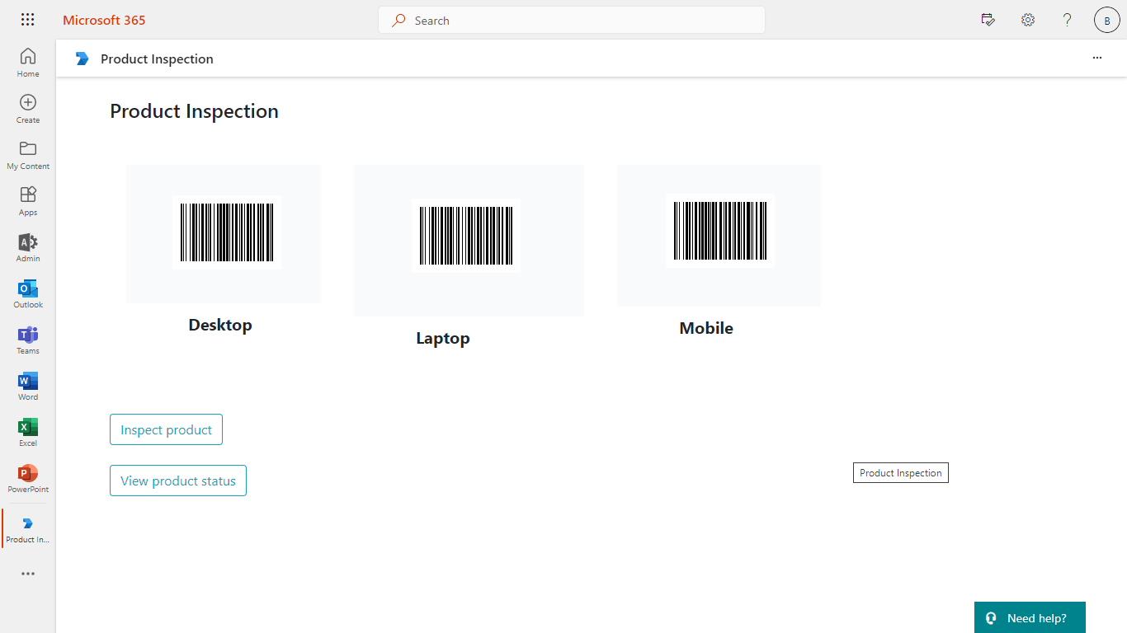Click the Mobile label
The width and height of the screenshot is (1127, 633).
tap(706, 328)
